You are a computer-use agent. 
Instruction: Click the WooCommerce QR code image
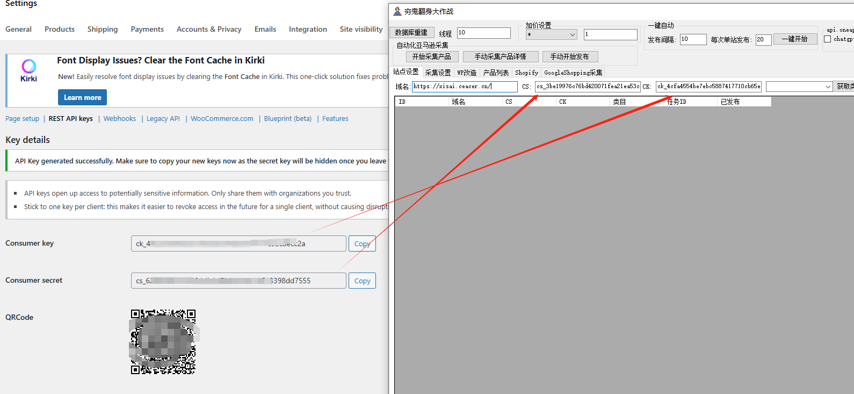click(163, 341)
